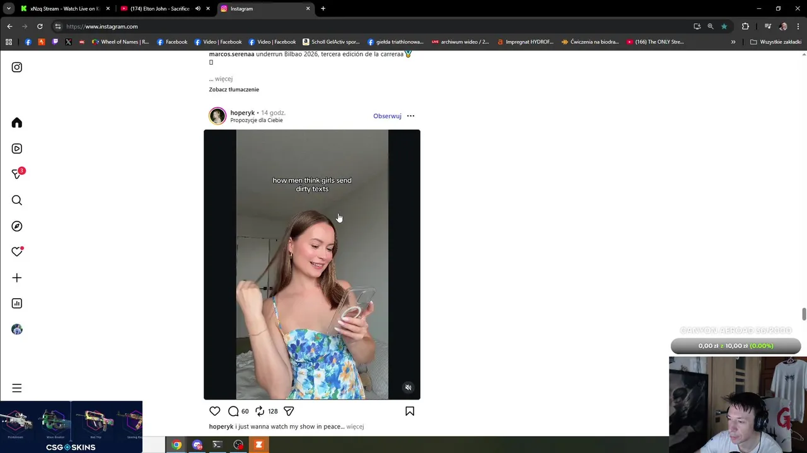Switch to the xNzq Stream tab

pos(65,9)
